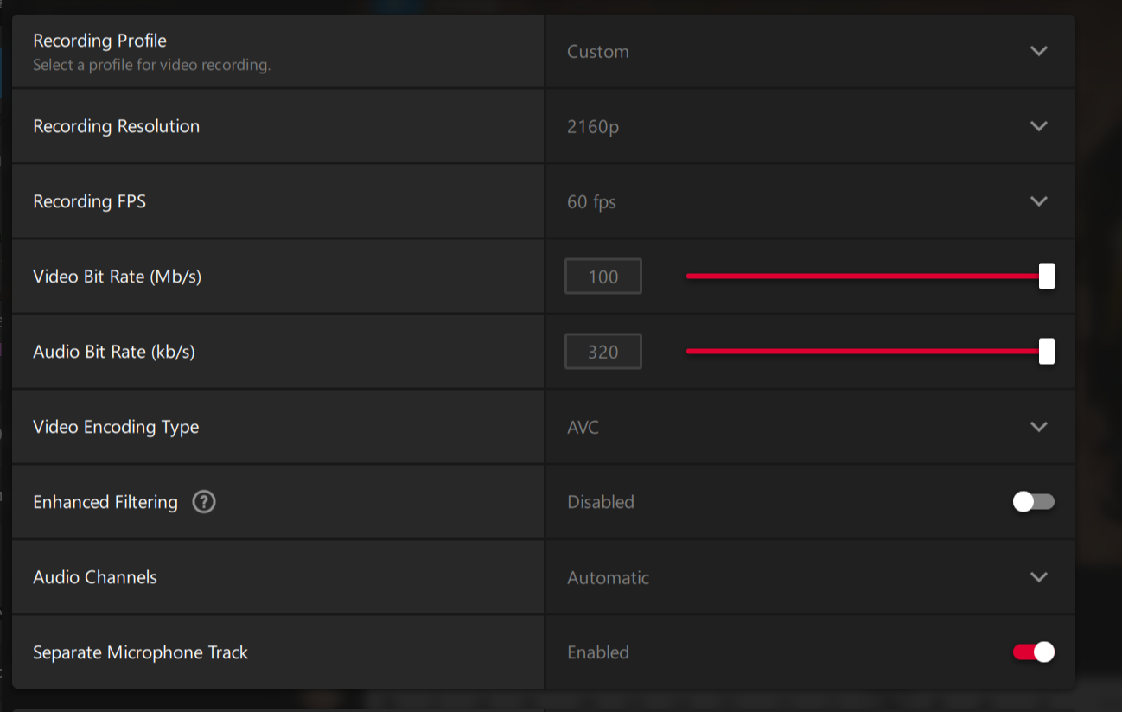Click the Video Encoding Type label
Viewport: 1122px width, 712px height.
point(116,427)
